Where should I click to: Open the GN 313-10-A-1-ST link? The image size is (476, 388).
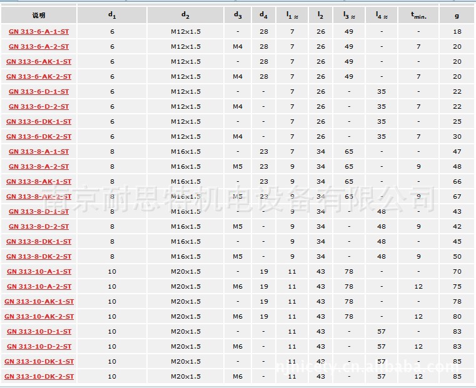[x=39, y=272]
